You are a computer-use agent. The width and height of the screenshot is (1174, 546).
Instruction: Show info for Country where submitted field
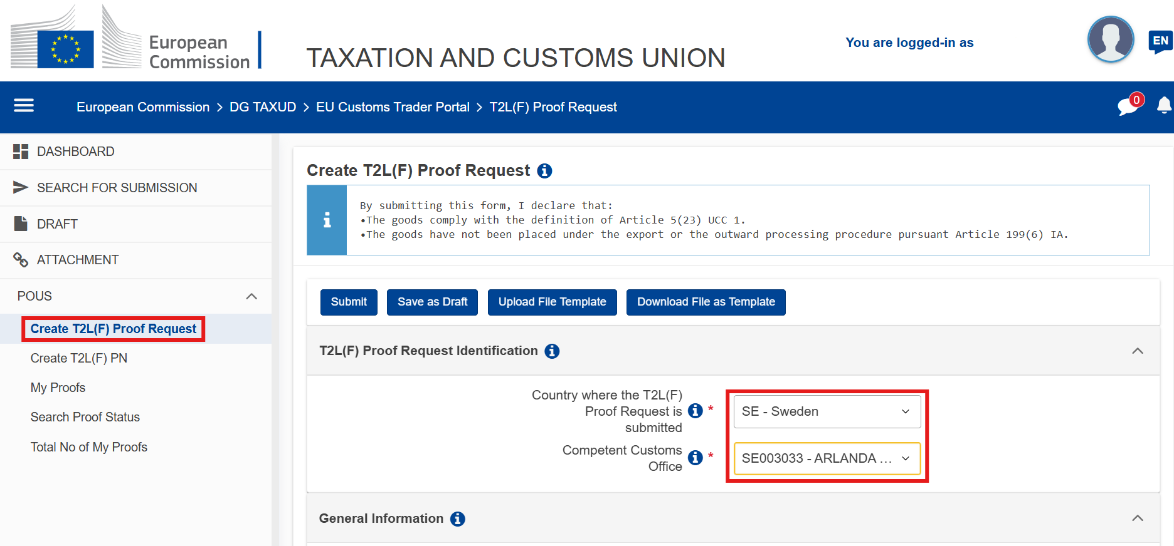point(695,411)
